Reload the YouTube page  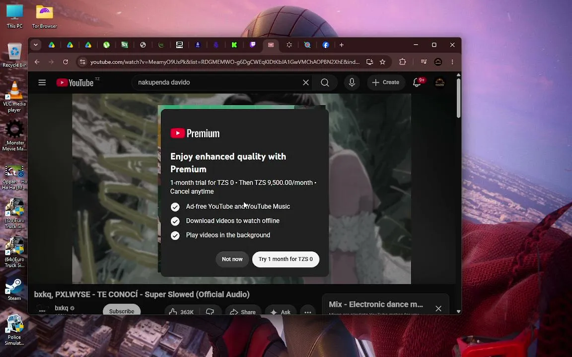pyautogui.click(x=66, y=62)
